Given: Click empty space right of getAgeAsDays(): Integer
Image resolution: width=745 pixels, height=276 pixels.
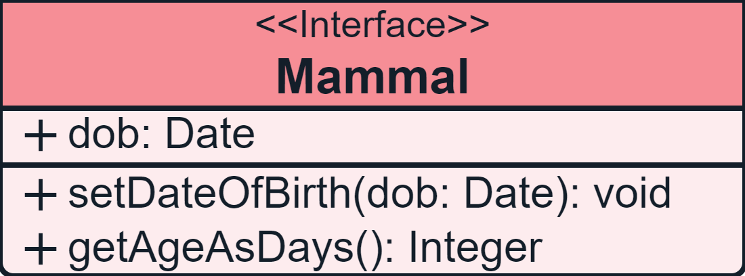Looking at the screenshot, I should tap(641, 249).
